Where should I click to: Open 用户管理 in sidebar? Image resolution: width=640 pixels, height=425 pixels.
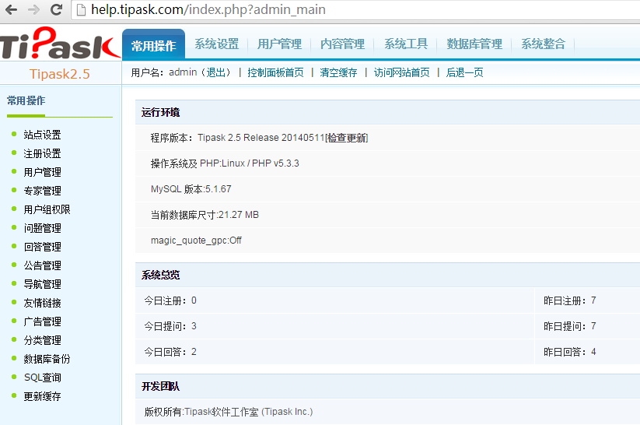pos(43,172)
